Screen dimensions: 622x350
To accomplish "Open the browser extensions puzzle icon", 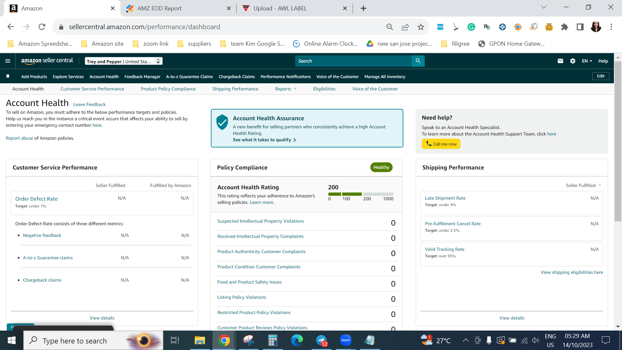I will pos(565,27).
